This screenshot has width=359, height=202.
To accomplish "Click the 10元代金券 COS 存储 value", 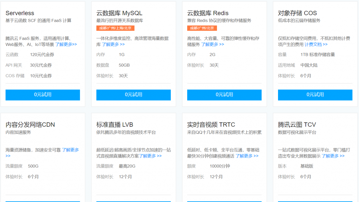I will tap(41, 76).
